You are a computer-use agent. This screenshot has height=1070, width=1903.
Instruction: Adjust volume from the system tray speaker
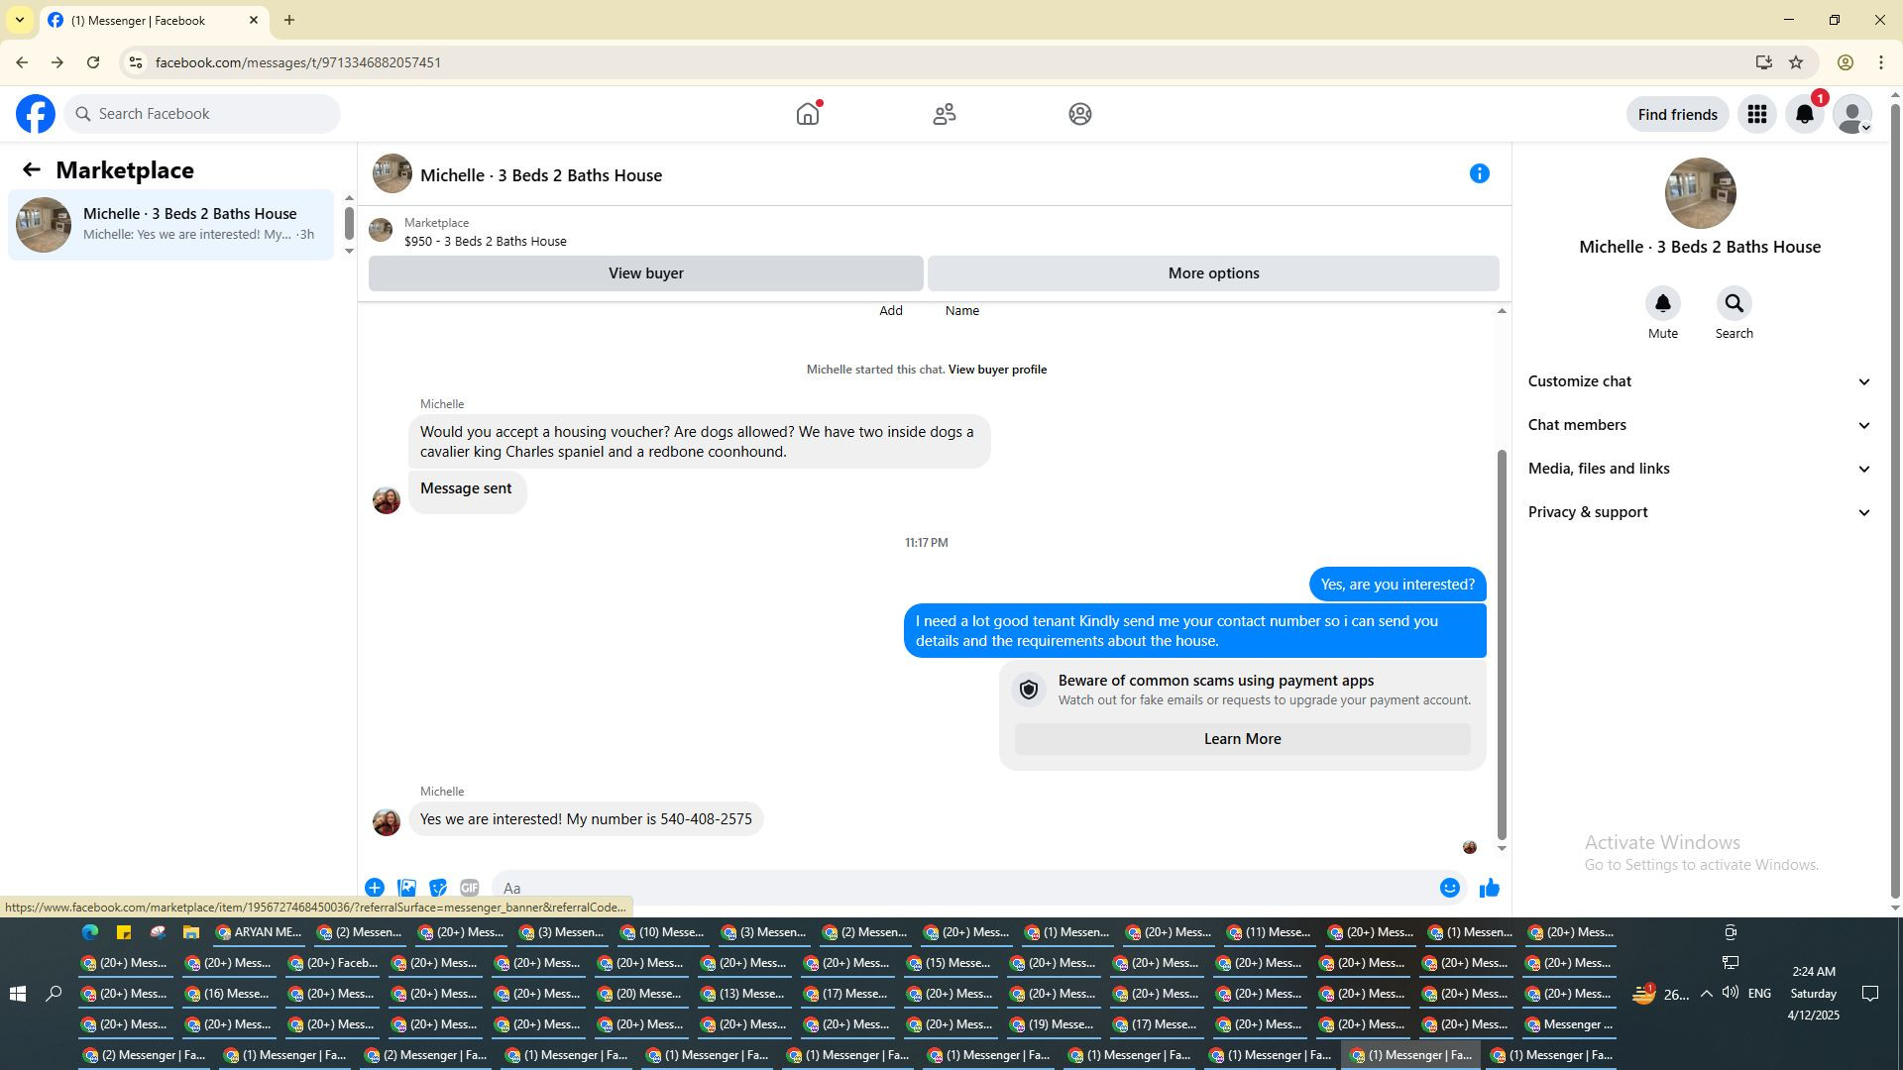click(1731, 994)
